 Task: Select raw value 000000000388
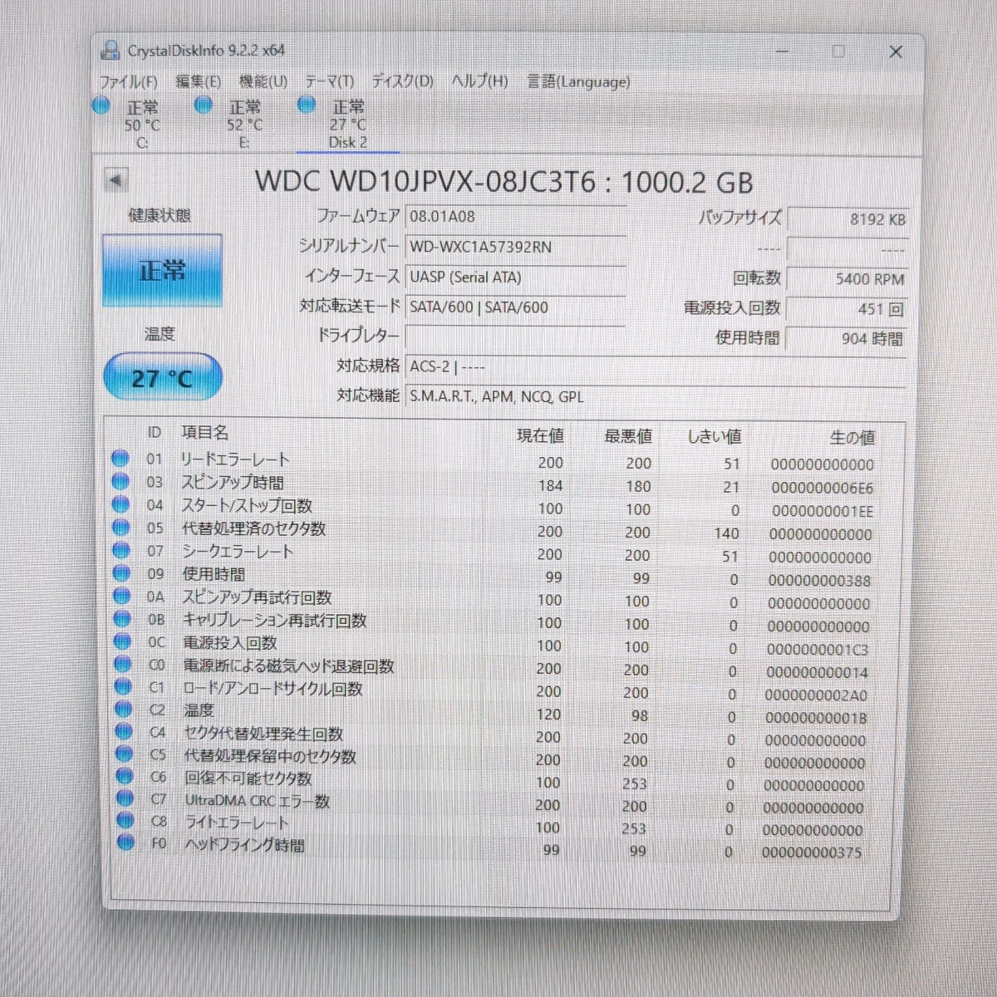819,581
